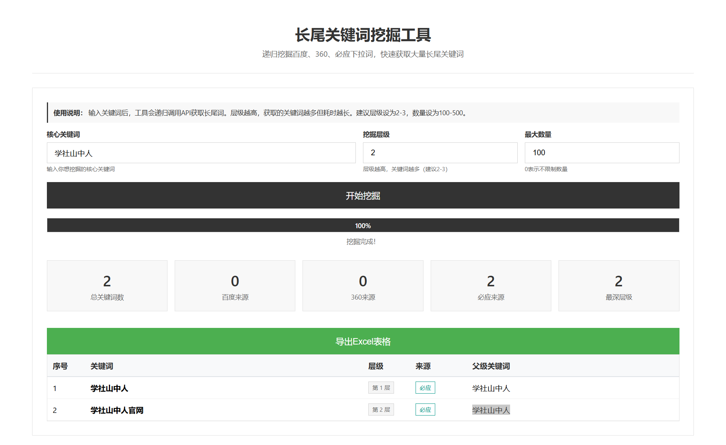
Task: Click the 360来源 statistic card
Action: coord(362,286)
